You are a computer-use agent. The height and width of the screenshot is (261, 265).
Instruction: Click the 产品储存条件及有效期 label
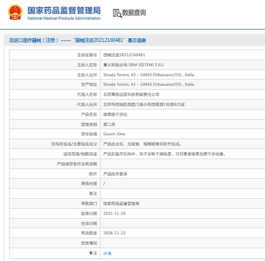tap(77, 164)
